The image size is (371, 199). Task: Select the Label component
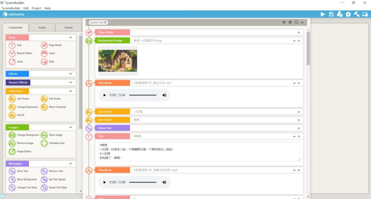pyautogui.click(x=48, y=53)
